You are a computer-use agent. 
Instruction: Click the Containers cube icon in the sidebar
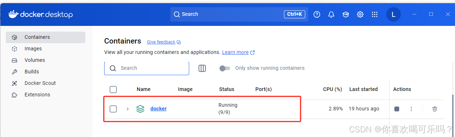pyautogui.click(x=14, y=37)
